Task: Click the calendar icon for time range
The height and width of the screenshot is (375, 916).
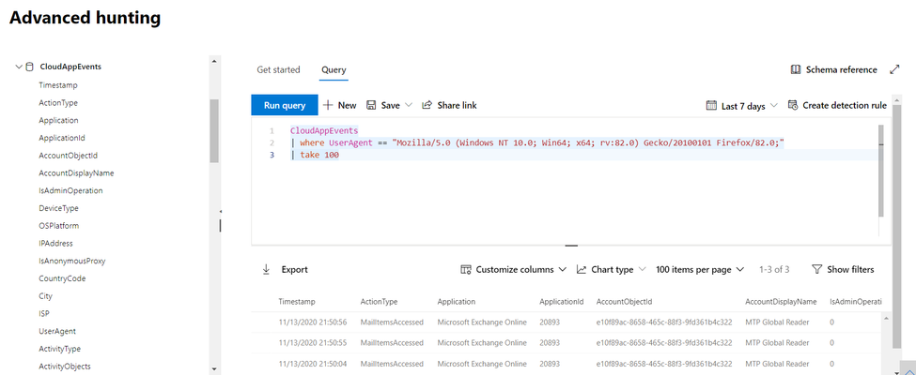Action: pyautogui.click(x=711, y=106)
